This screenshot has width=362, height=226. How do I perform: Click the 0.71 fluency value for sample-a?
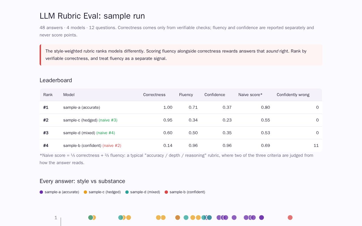(193, 107)
